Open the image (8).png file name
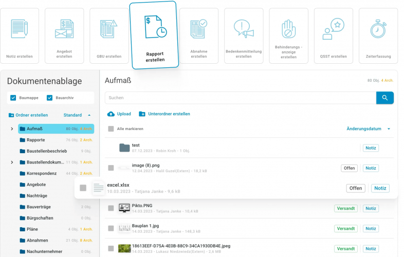This screenshot has width=404, height=257. click(x=145, y=165)
